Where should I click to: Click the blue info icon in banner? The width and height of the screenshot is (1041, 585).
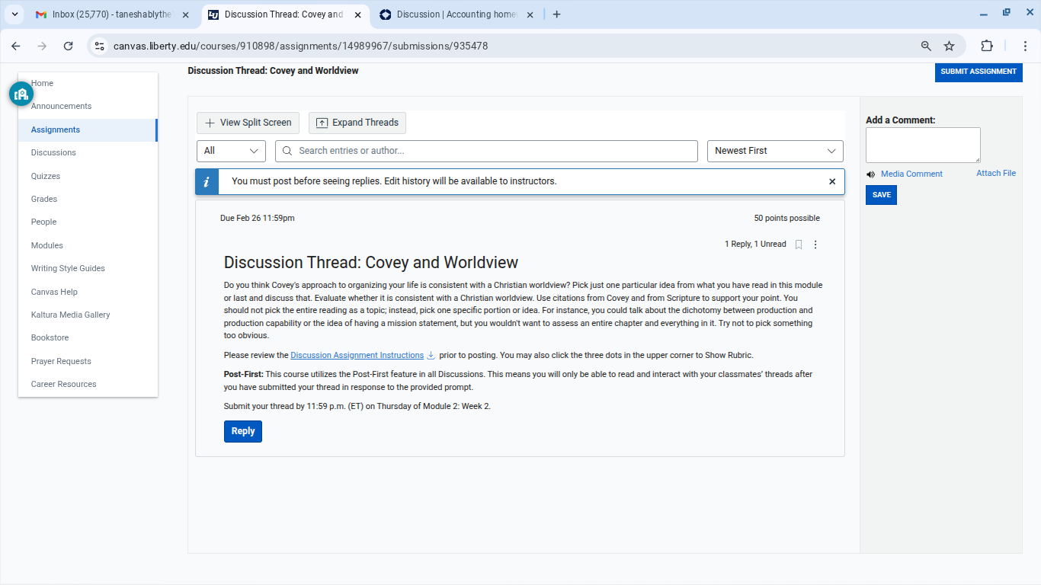click(x=207, y=181)
